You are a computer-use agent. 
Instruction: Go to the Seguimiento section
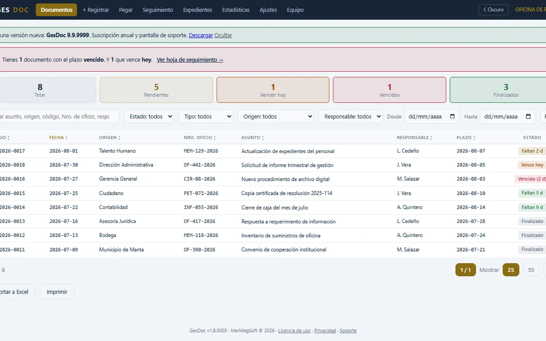pyautogui.click(x=158, y=10)
